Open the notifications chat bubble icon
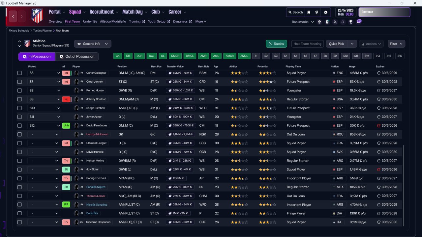Screen dimensions: 422x237 [359, 21]
